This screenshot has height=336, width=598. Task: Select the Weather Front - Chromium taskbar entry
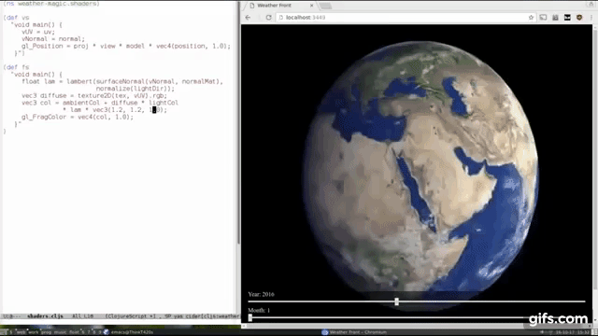click(x=354, y=332)
